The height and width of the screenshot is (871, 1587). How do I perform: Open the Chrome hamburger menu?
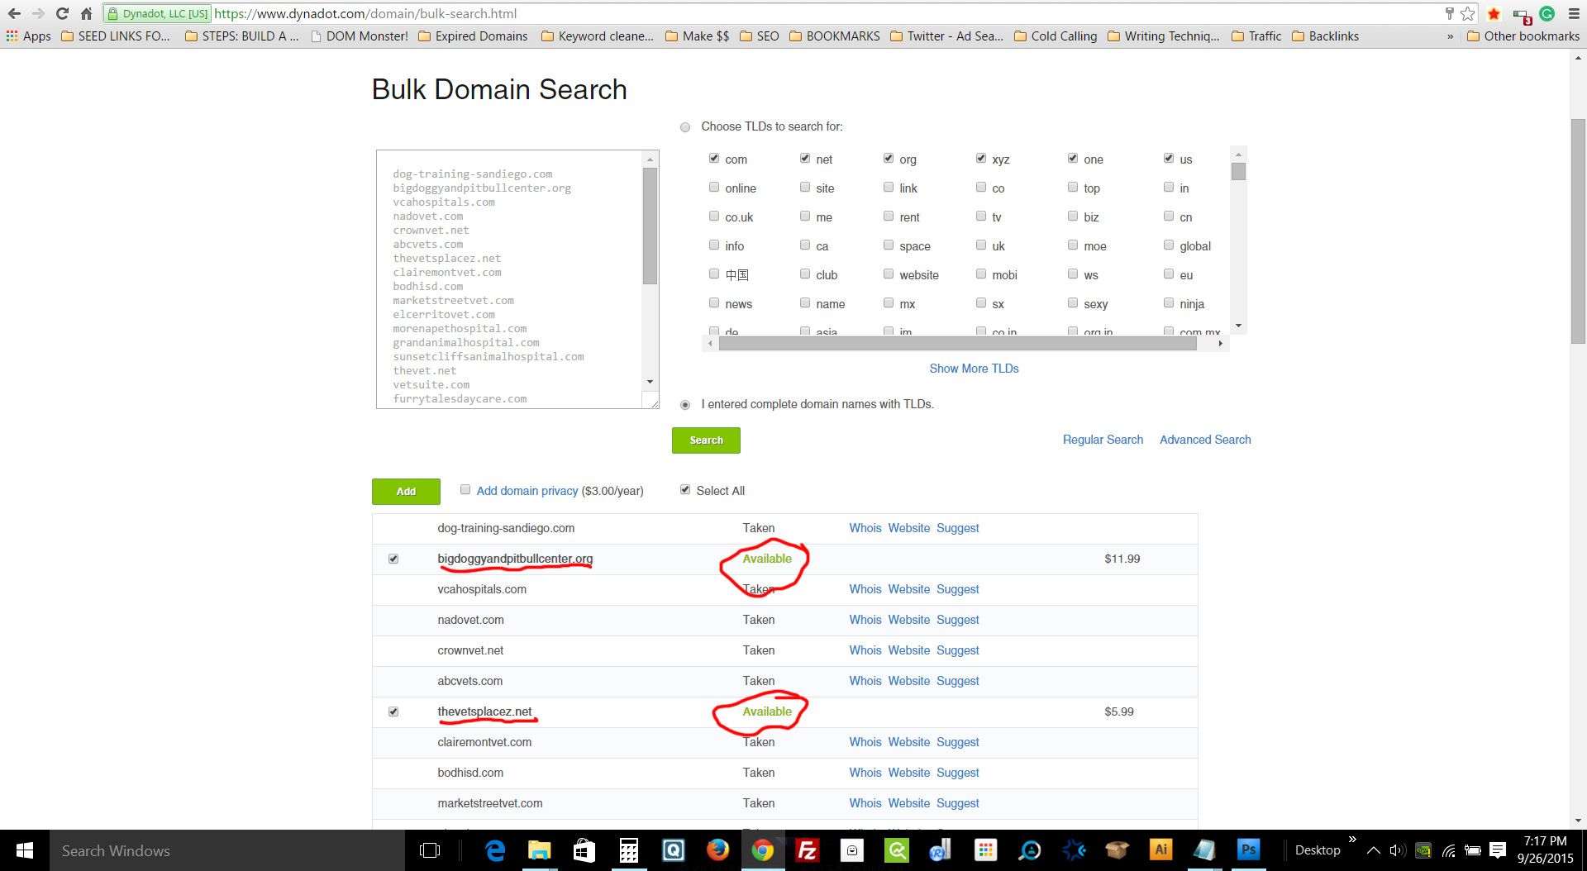1574,14
